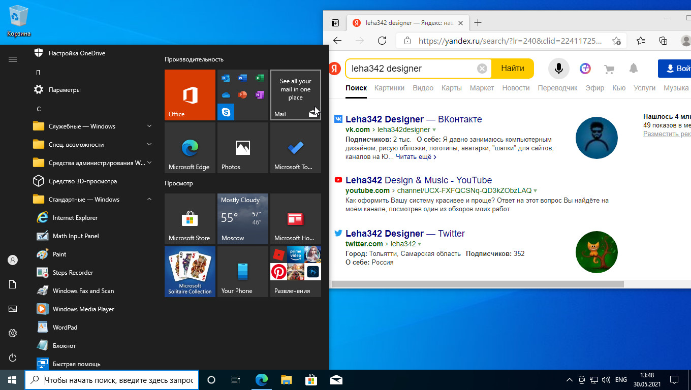This screenshot has width=691, height=390.
Task: Open the Mail tile in Start menu
Action: [x=296, y=95]
